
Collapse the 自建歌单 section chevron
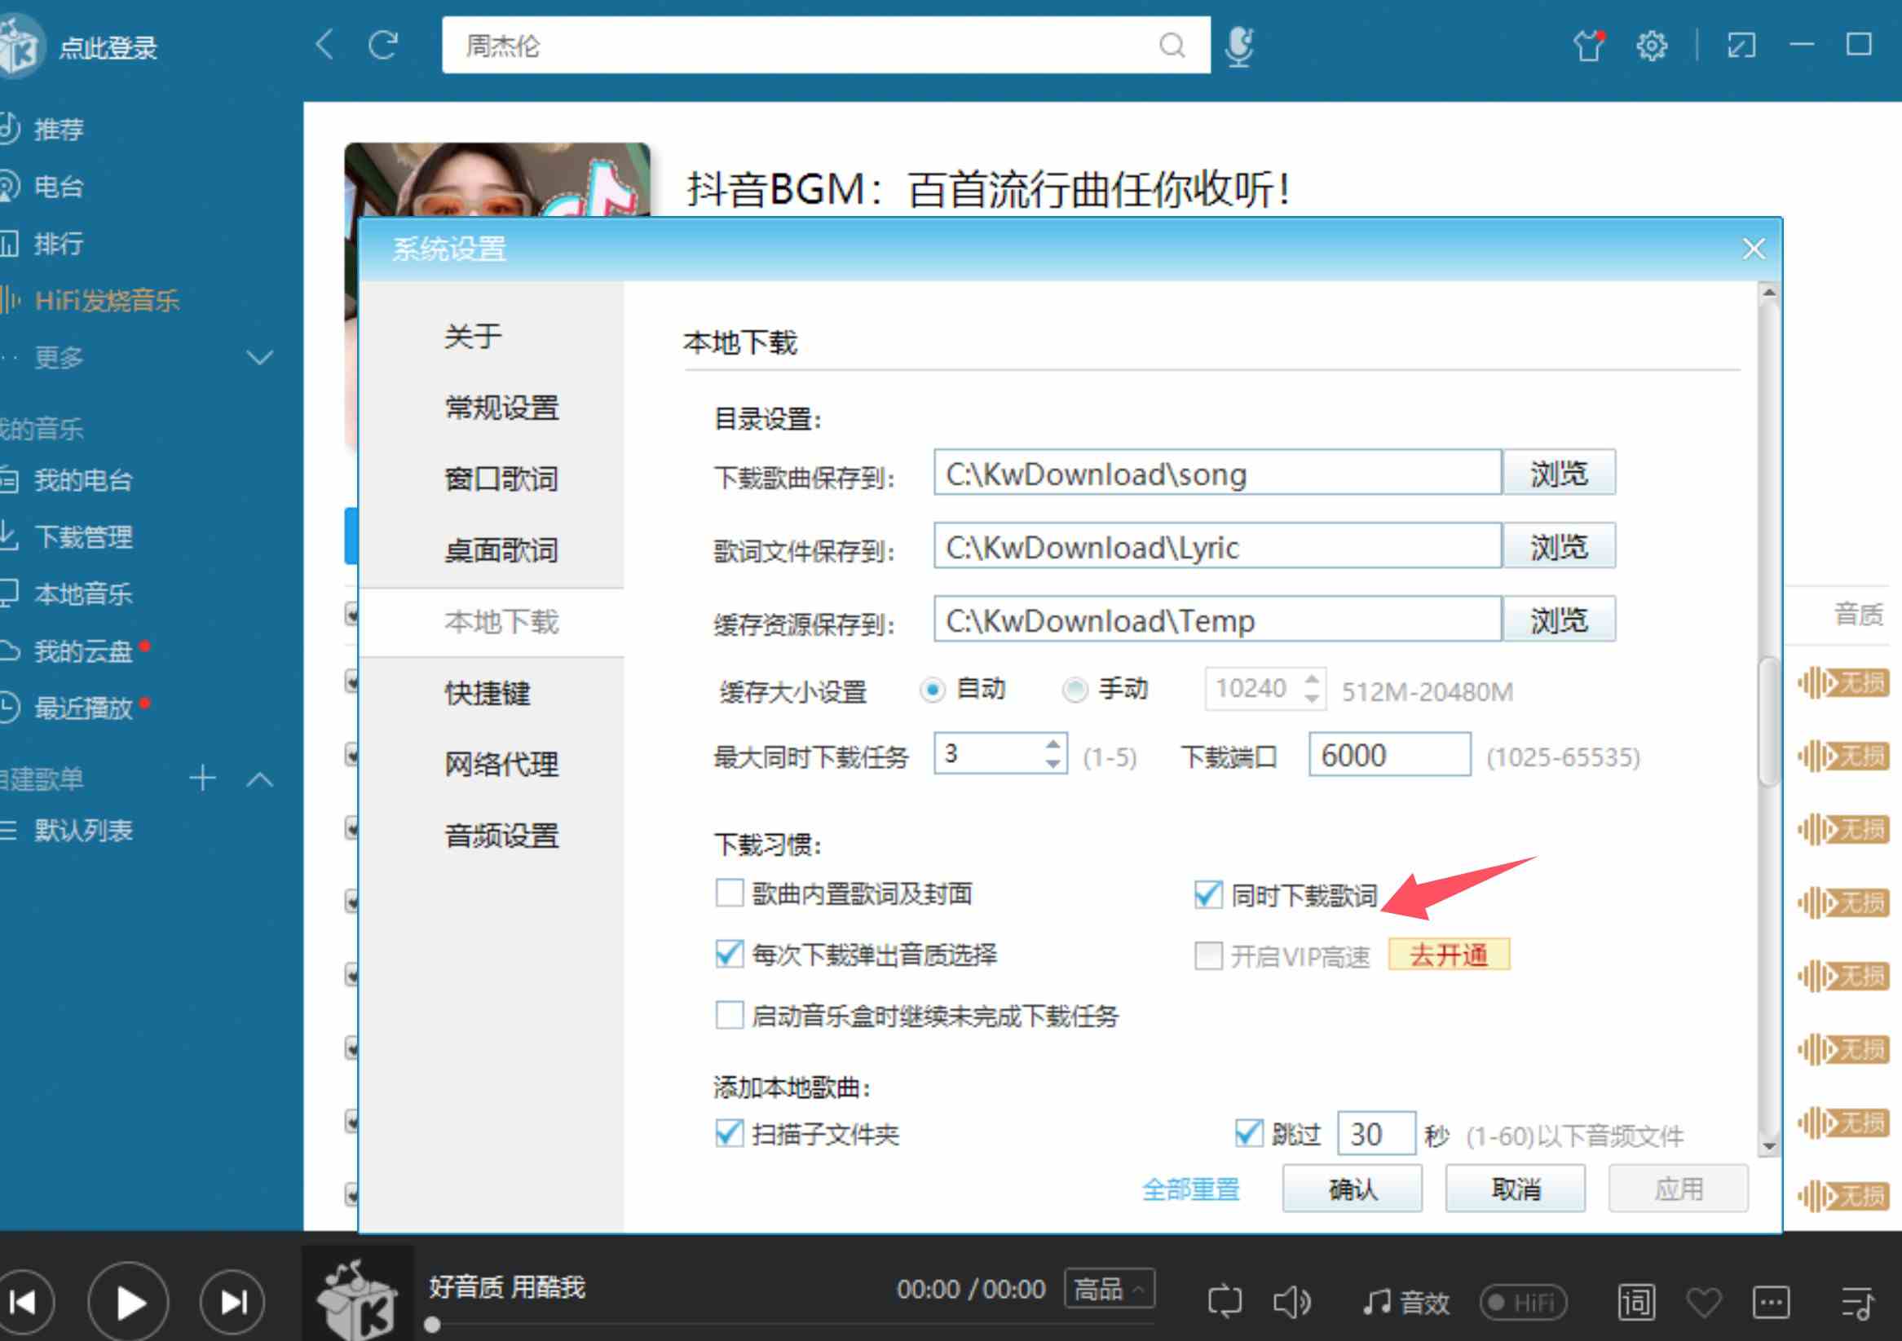click(x=260, y=779)
